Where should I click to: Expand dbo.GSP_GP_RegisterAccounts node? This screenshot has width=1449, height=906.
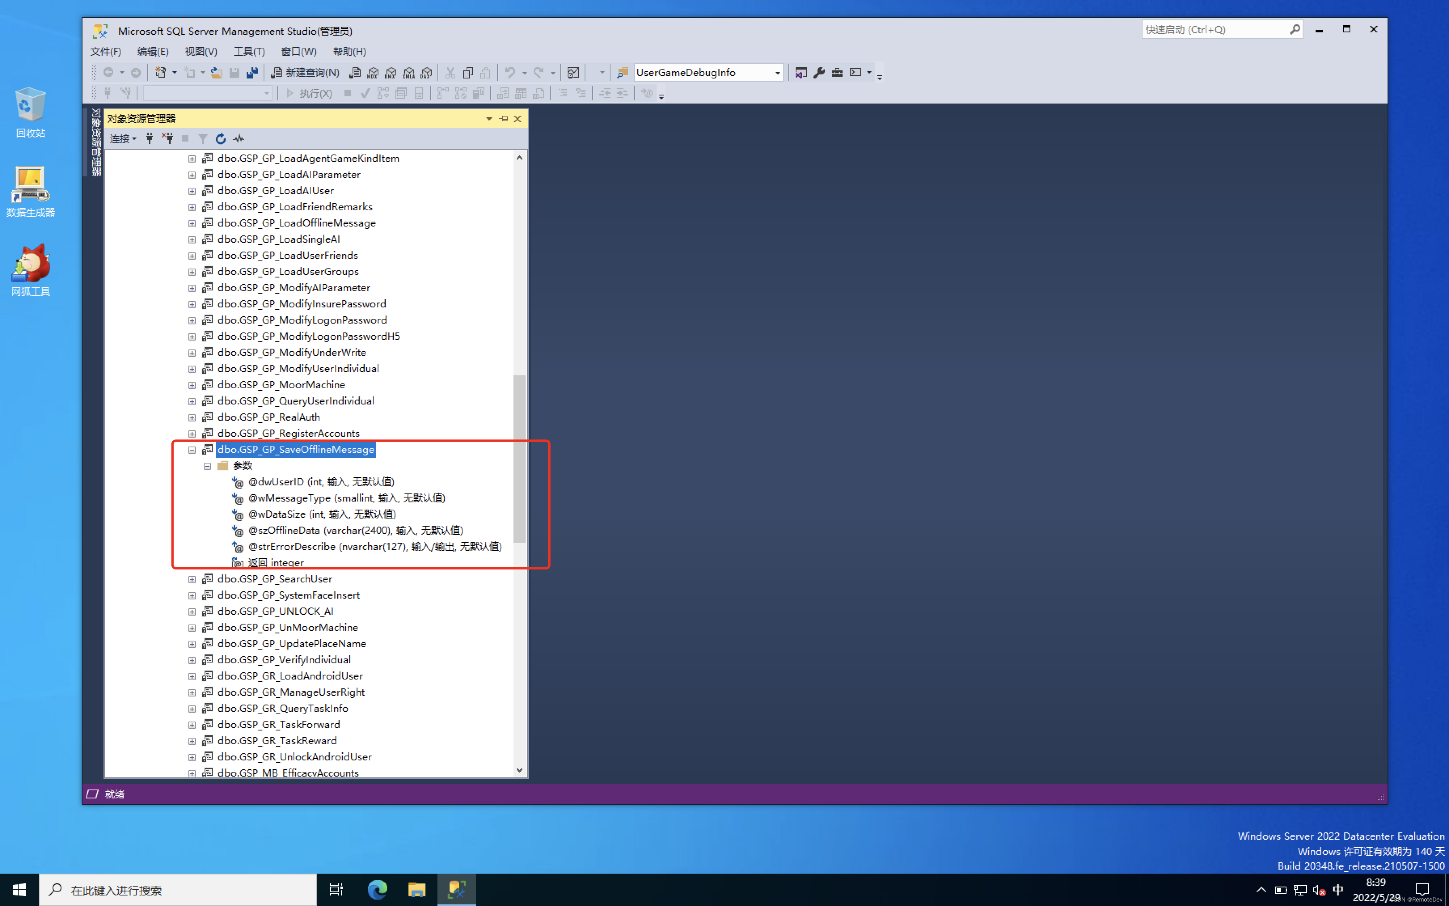[x=192, y=433]
